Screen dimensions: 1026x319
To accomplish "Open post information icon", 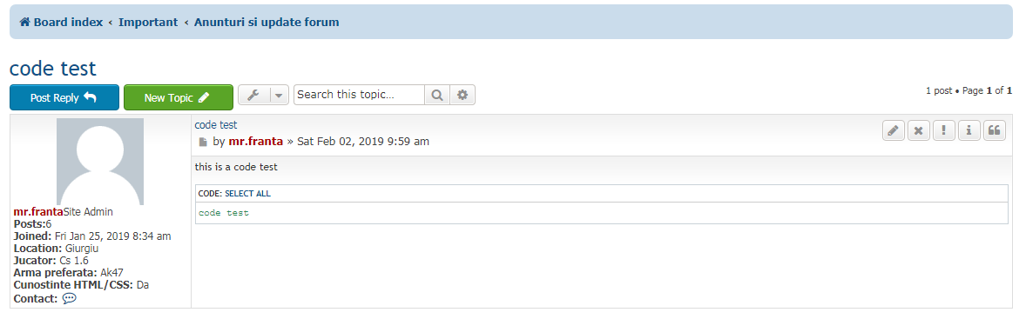I will coord(969,130).
